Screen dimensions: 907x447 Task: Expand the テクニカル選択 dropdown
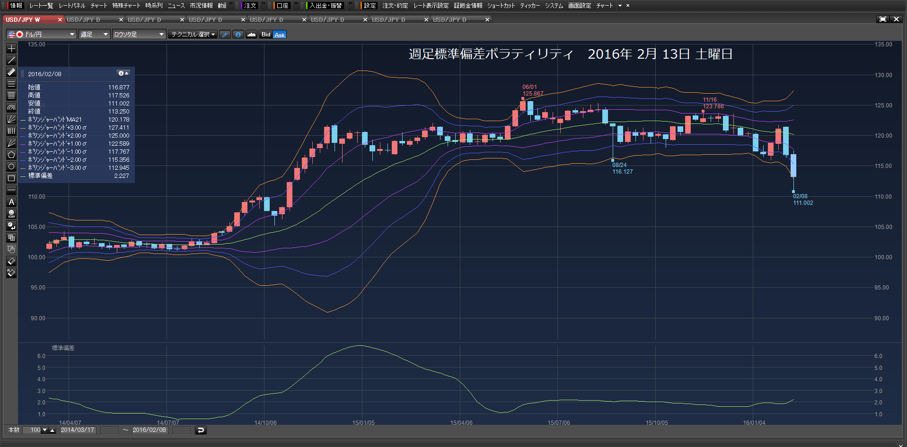point(193,35)
